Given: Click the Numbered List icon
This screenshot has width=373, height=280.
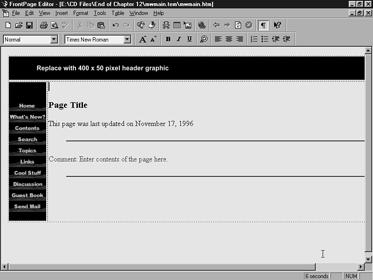Looking at the screenshot, I should pos(254,40).
